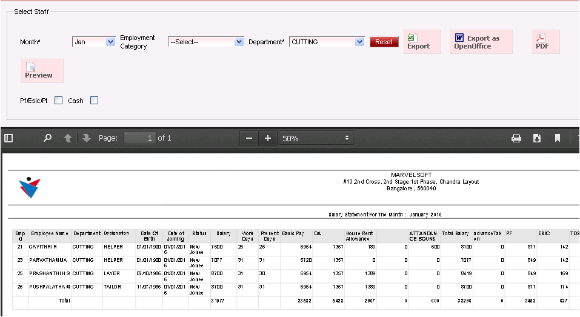Click the Excel Export button

[x=422, y=42]
